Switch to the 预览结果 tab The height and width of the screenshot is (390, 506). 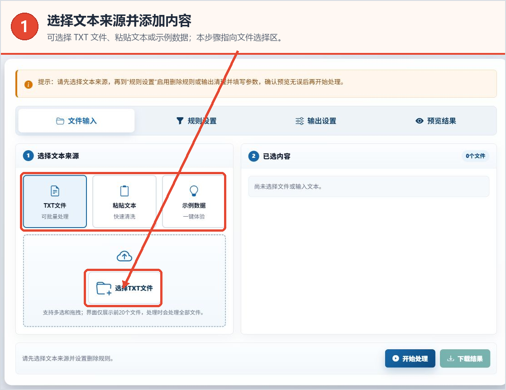click(x=435, y=121)
